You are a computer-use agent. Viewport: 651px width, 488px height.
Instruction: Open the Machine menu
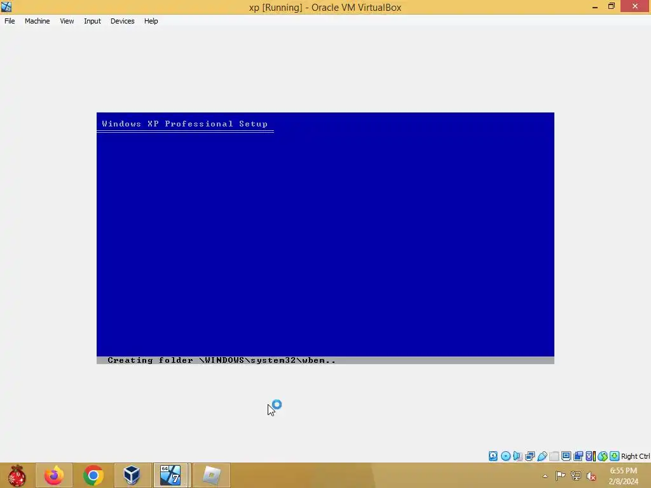coord(37,21)
